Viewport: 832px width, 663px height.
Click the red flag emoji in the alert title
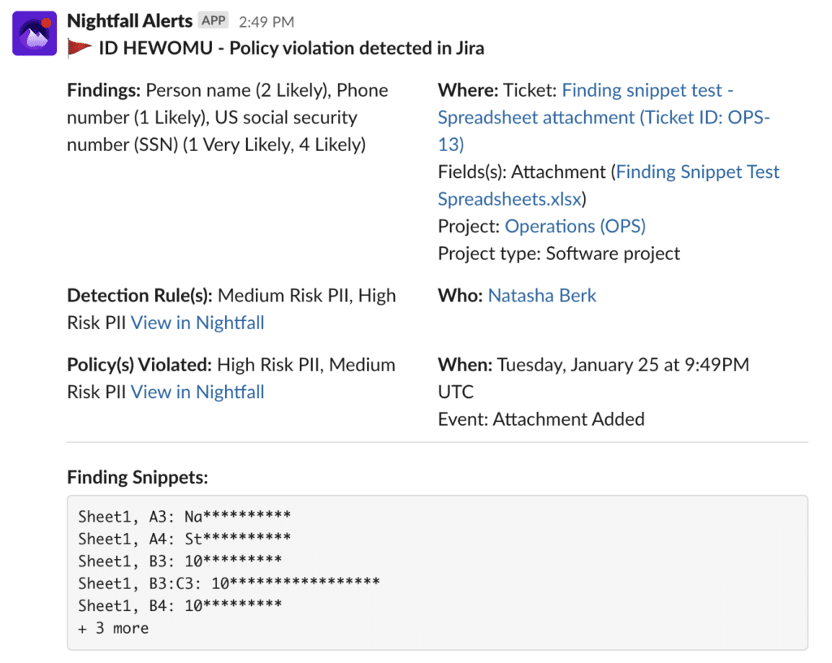tap(80, 48)
